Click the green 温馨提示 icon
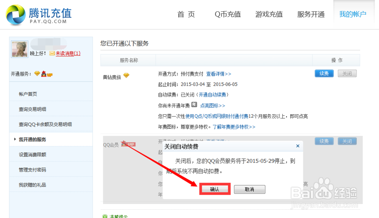Viewport: 379px width, 218px height. 105,216
